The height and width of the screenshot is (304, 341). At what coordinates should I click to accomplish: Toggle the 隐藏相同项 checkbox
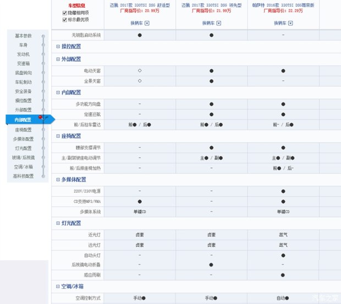64,13
